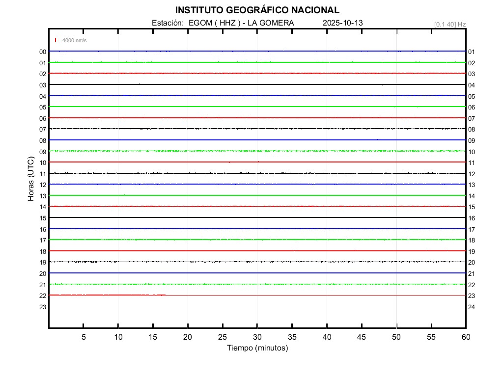
Task: Click the [0.1 40] Hz filter label
Action: [449, 24]
